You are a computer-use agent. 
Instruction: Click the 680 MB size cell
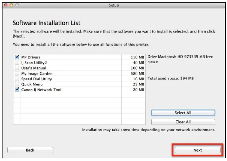click(137, 73)
